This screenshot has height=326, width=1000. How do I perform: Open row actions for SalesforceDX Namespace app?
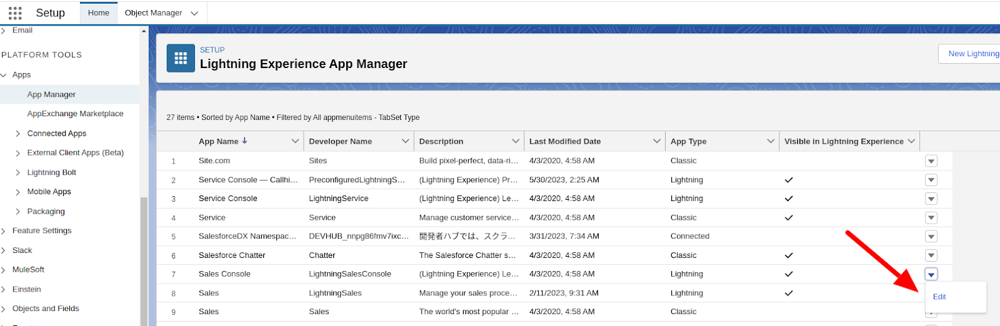(x=931, y=237)
